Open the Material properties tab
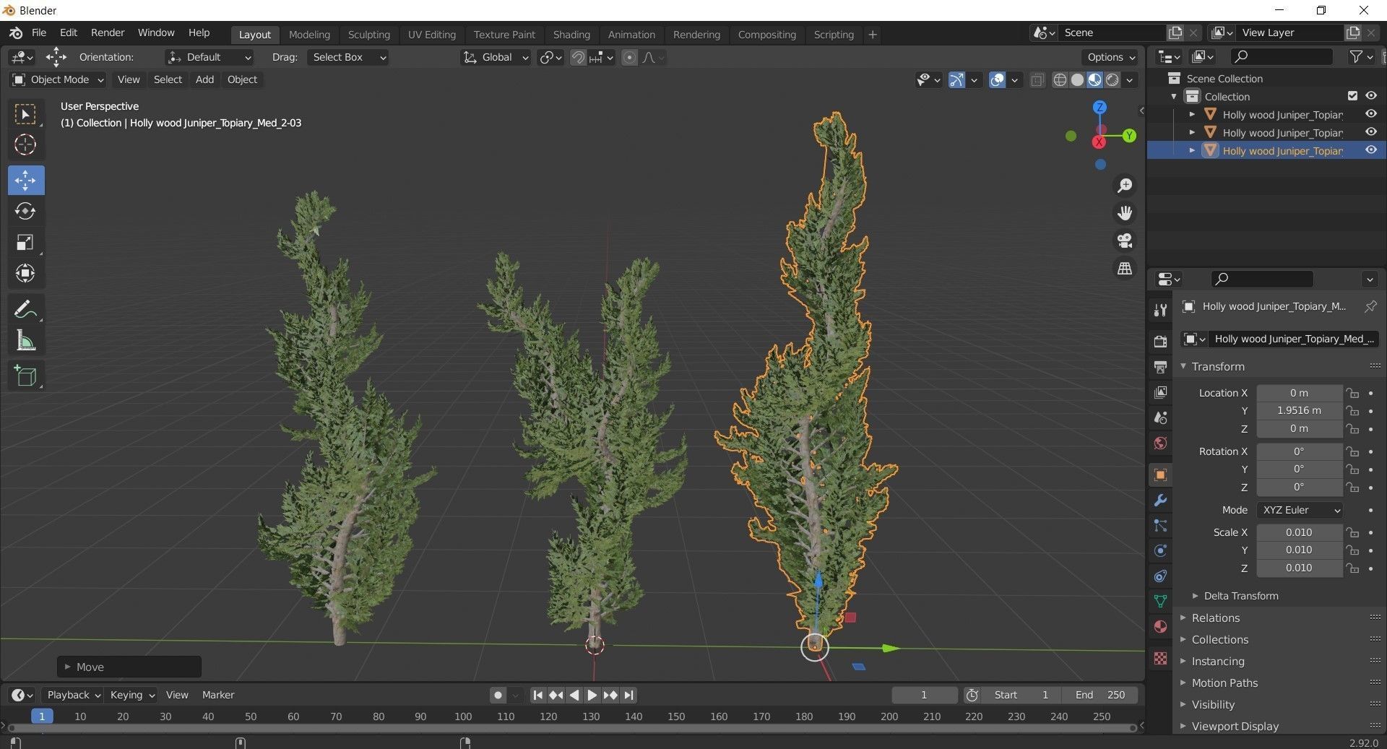1387x749 pixels. (x=1160, y=626)
